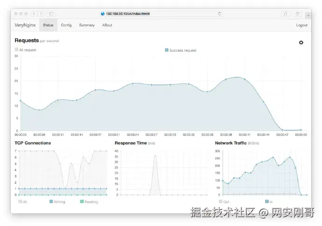Go forward with Safari's forward arrow
Viewport: 322px width, 226px height.
coord(41,14)
